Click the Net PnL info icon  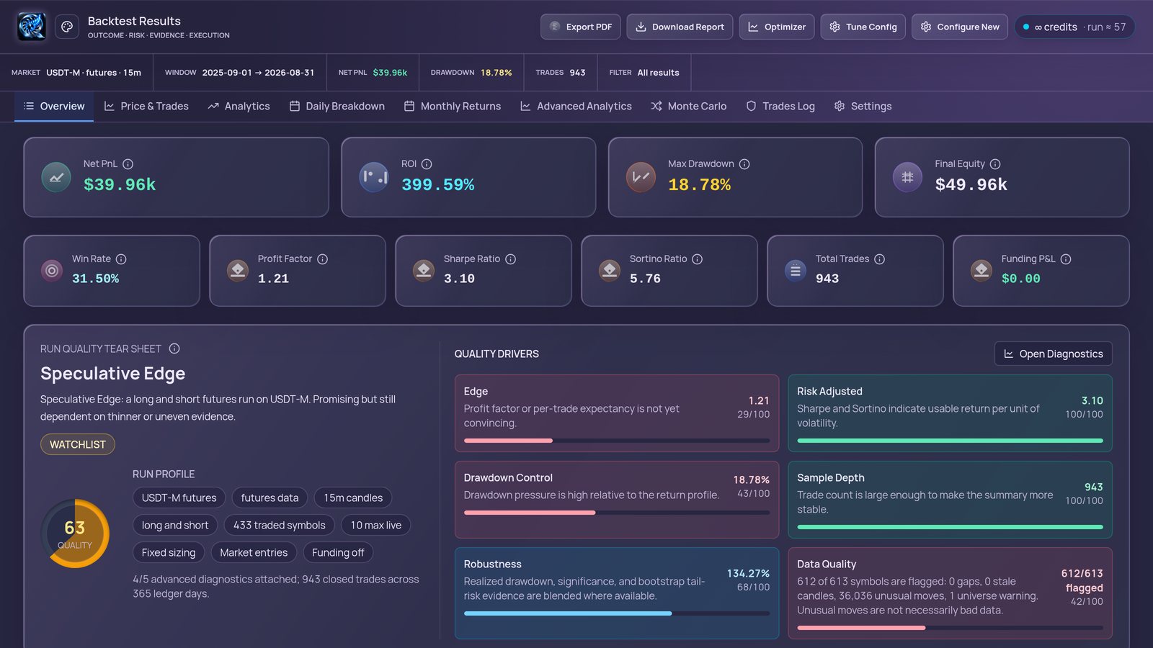pos(128,164)
